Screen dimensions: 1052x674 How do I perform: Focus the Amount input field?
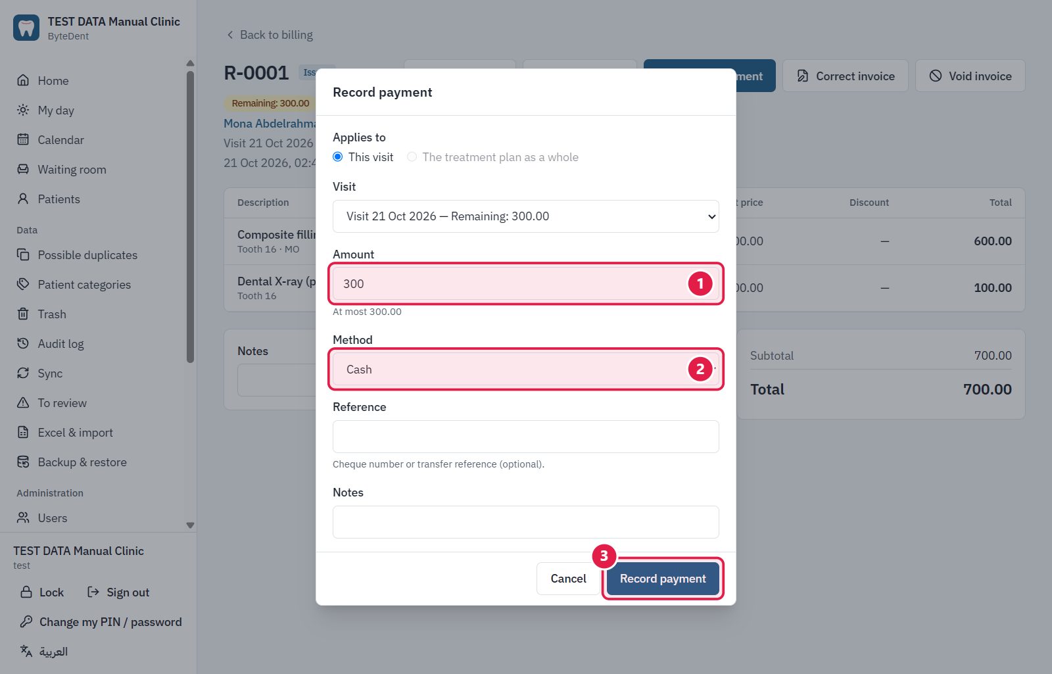tap(526, 283)
